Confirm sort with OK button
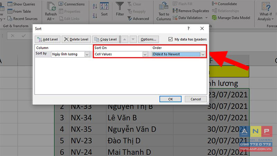 pos(170,99)
